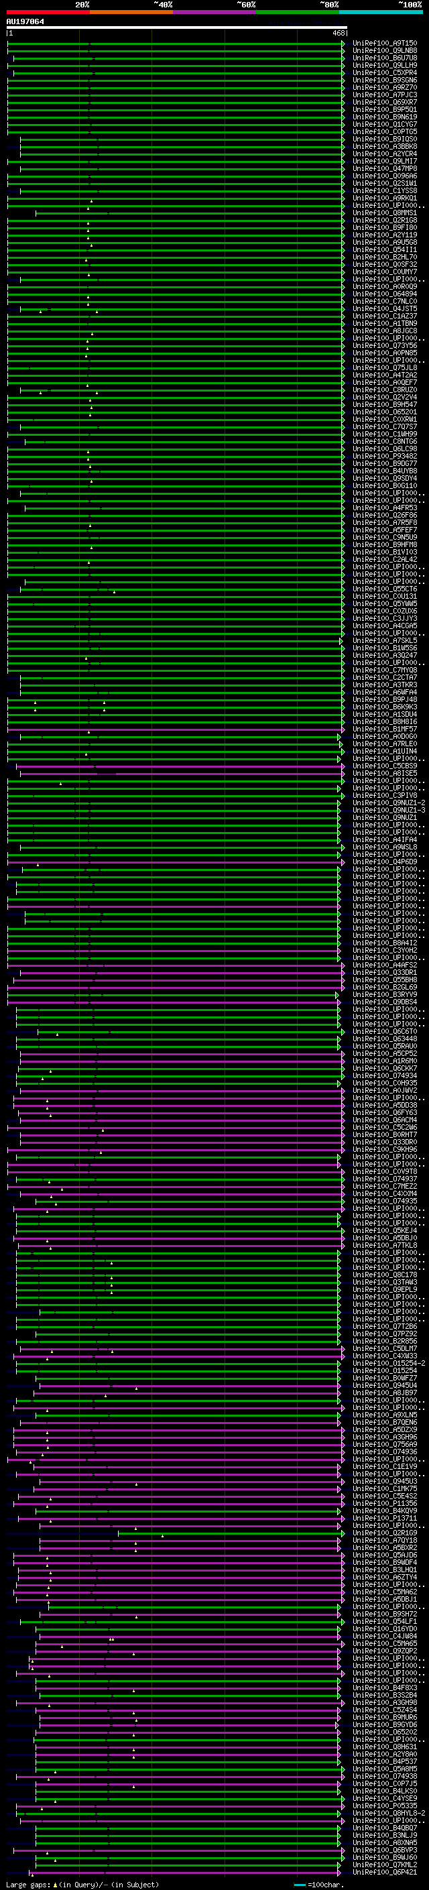Click the UniRef100_Q63448 hit label
The image size is (429, 1890).
point(385,1039)
